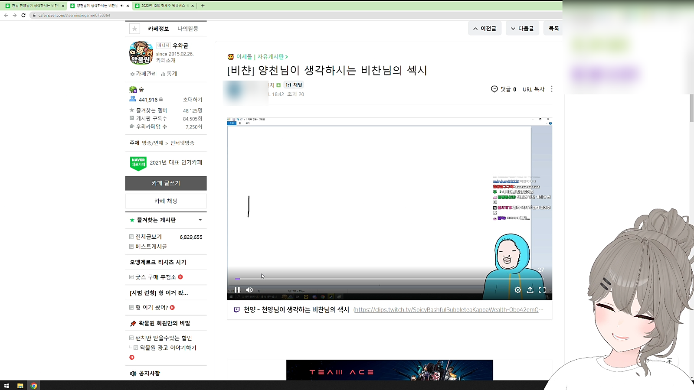Go to next post with 다음글
Screen dimensions: 694x390
(522, 29)
